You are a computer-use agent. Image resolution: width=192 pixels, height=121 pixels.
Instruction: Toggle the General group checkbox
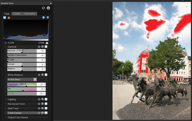click(x=46, y=47)
